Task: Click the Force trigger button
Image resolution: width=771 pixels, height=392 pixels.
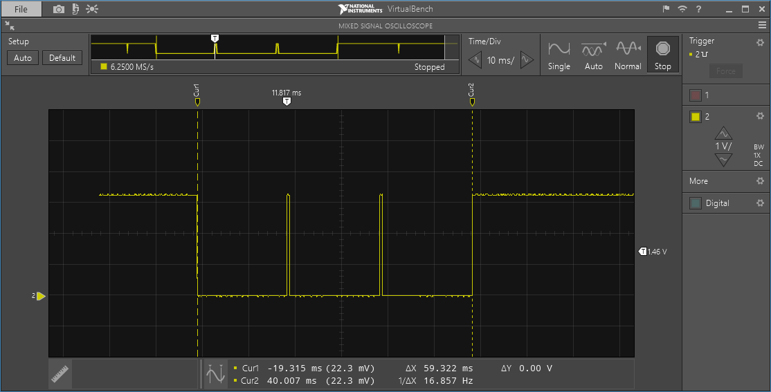Action: (726, 71)
